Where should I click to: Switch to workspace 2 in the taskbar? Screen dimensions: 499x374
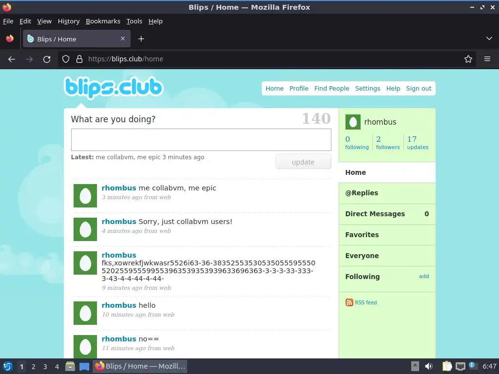click(x=34, y=367)
